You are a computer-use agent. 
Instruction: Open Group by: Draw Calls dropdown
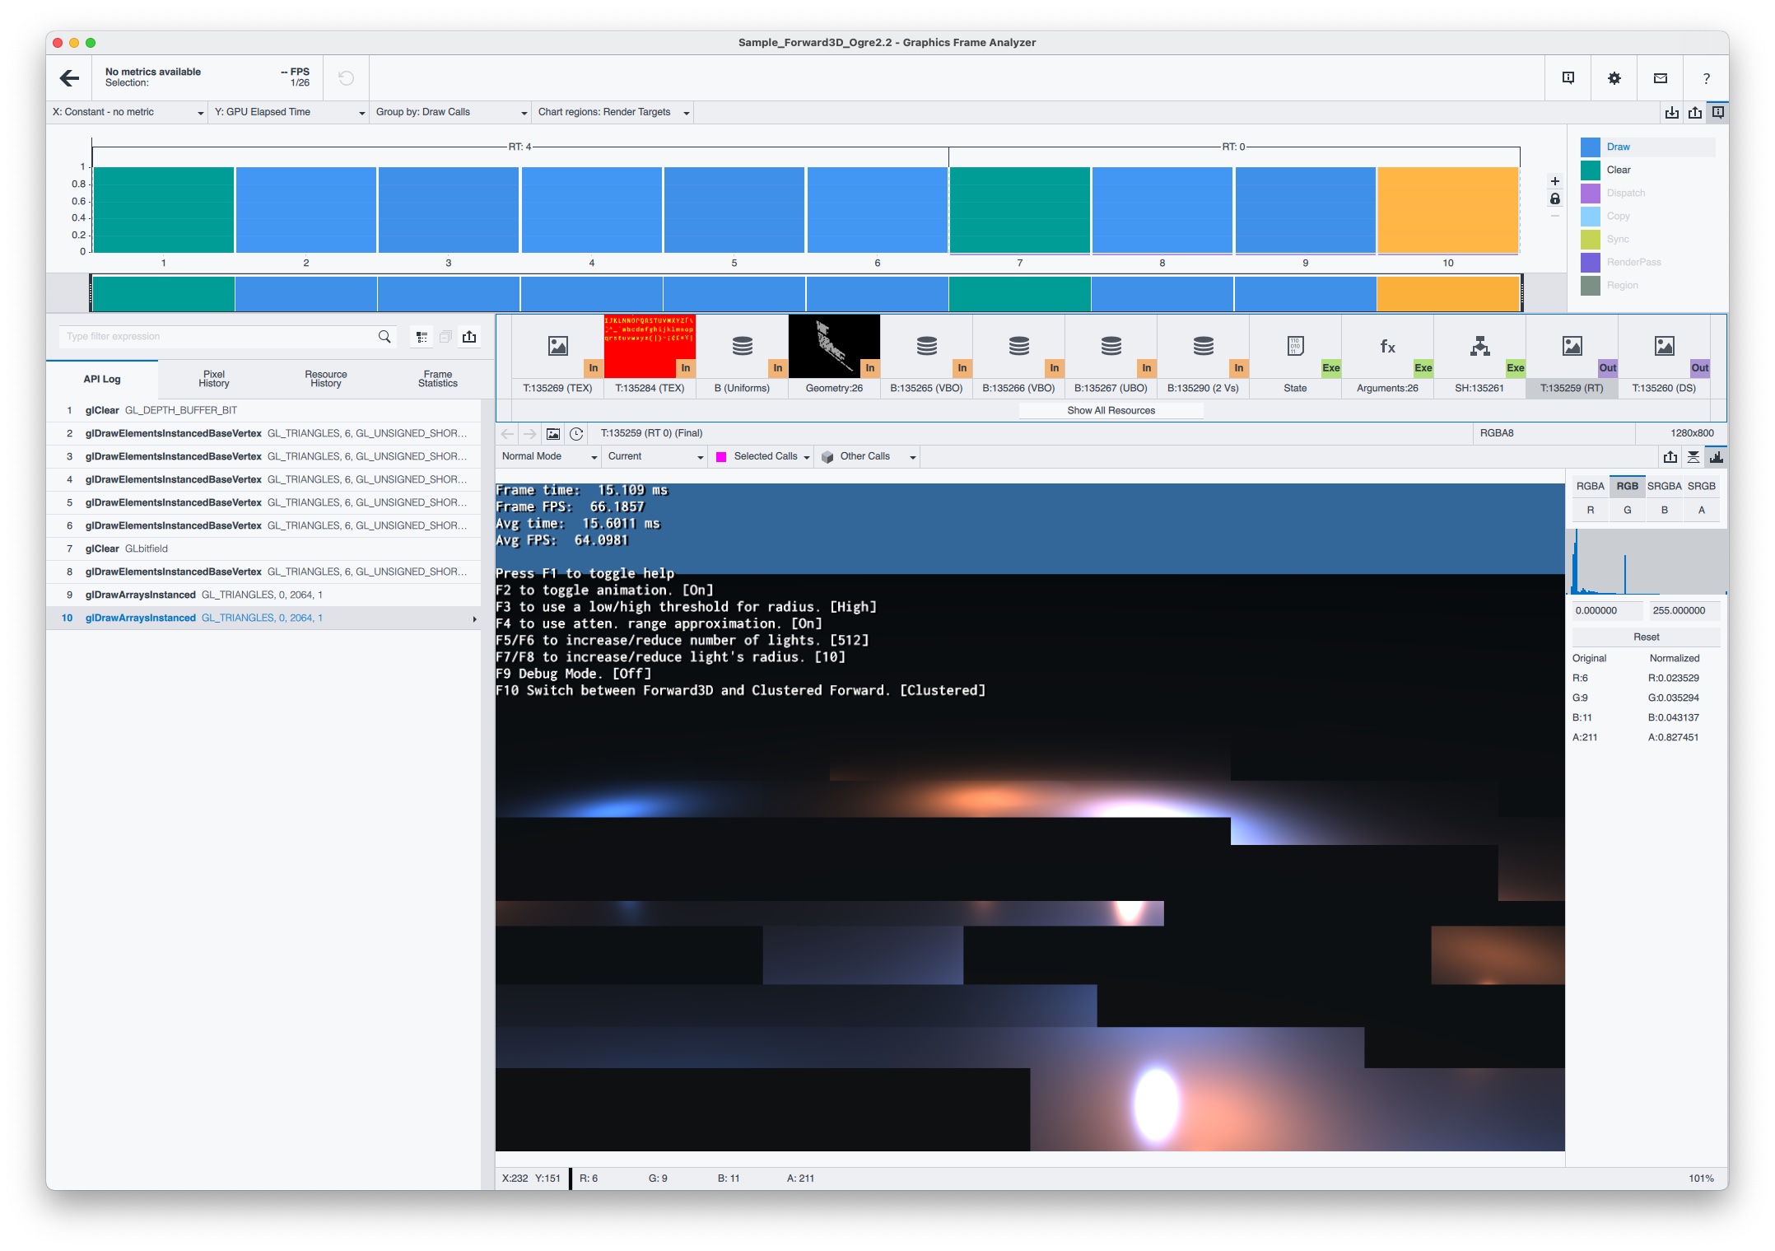click(x=450, y=113)
